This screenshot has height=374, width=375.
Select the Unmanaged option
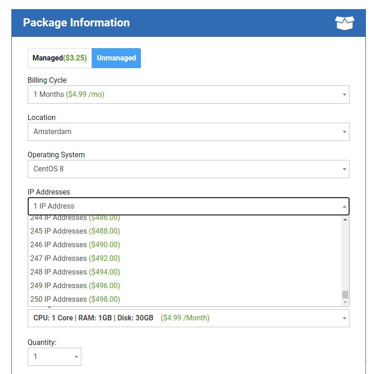[116, 58]
